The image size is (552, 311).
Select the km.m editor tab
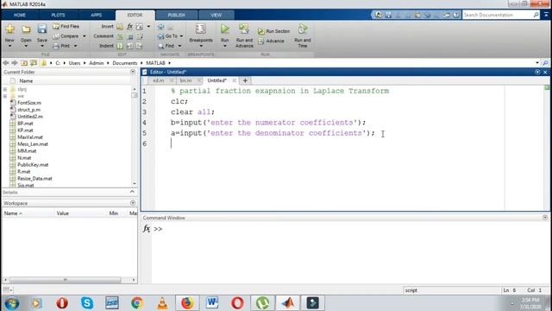(185, 80)
